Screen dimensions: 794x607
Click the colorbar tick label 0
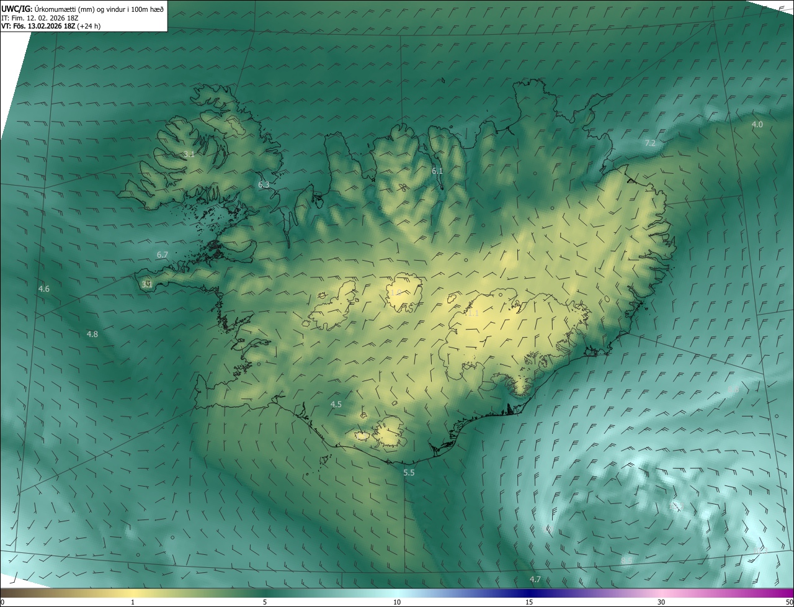(x=2, y=602)
